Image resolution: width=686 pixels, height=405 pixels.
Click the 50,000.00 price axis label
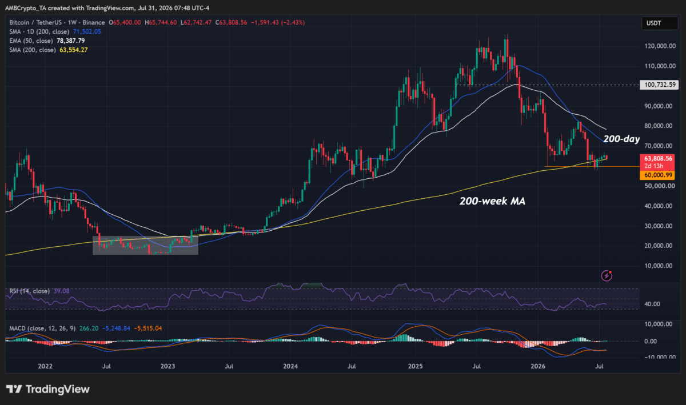[x=659, y=186]
